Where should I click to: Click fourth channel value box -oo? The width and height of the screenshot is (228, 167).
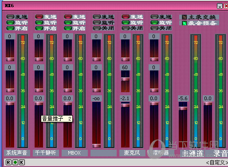tap(96, 98)
